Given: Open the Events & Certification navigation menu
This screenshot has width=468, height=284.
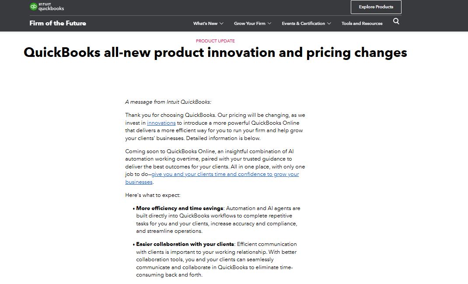Looking at the screenshot, I should pos(303,24).
